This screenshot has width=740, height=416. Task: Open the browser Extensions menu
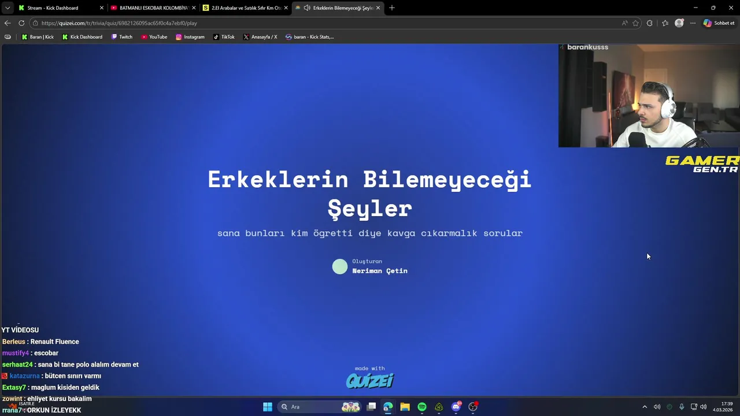650,23
